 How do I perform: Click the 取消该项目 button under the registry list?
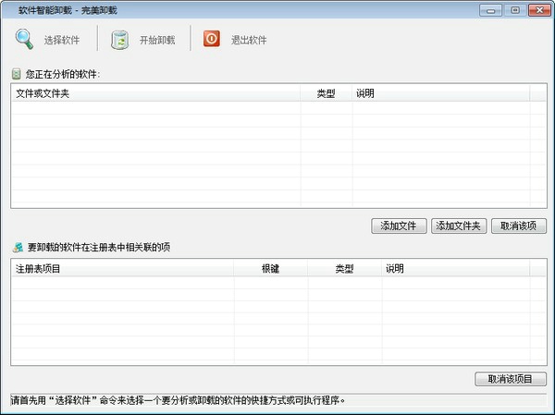(x=510, y=379)
